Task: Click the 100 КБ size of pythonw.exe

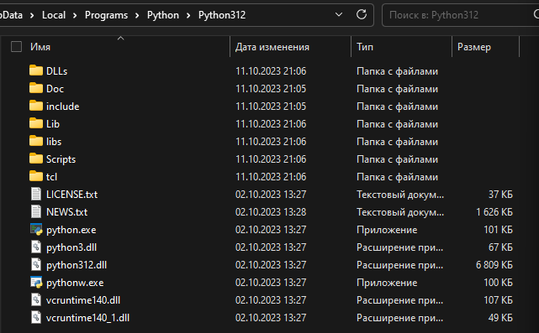Action: click(498, 283)
